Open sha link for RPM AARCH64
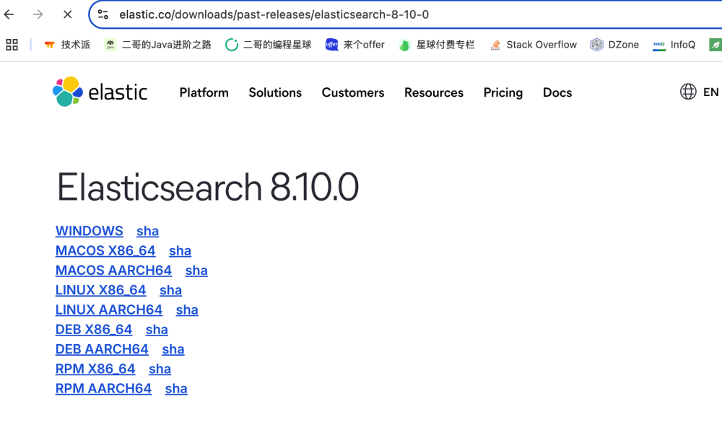The width and height of the screenshot is (722, 425). pos(175,389)
